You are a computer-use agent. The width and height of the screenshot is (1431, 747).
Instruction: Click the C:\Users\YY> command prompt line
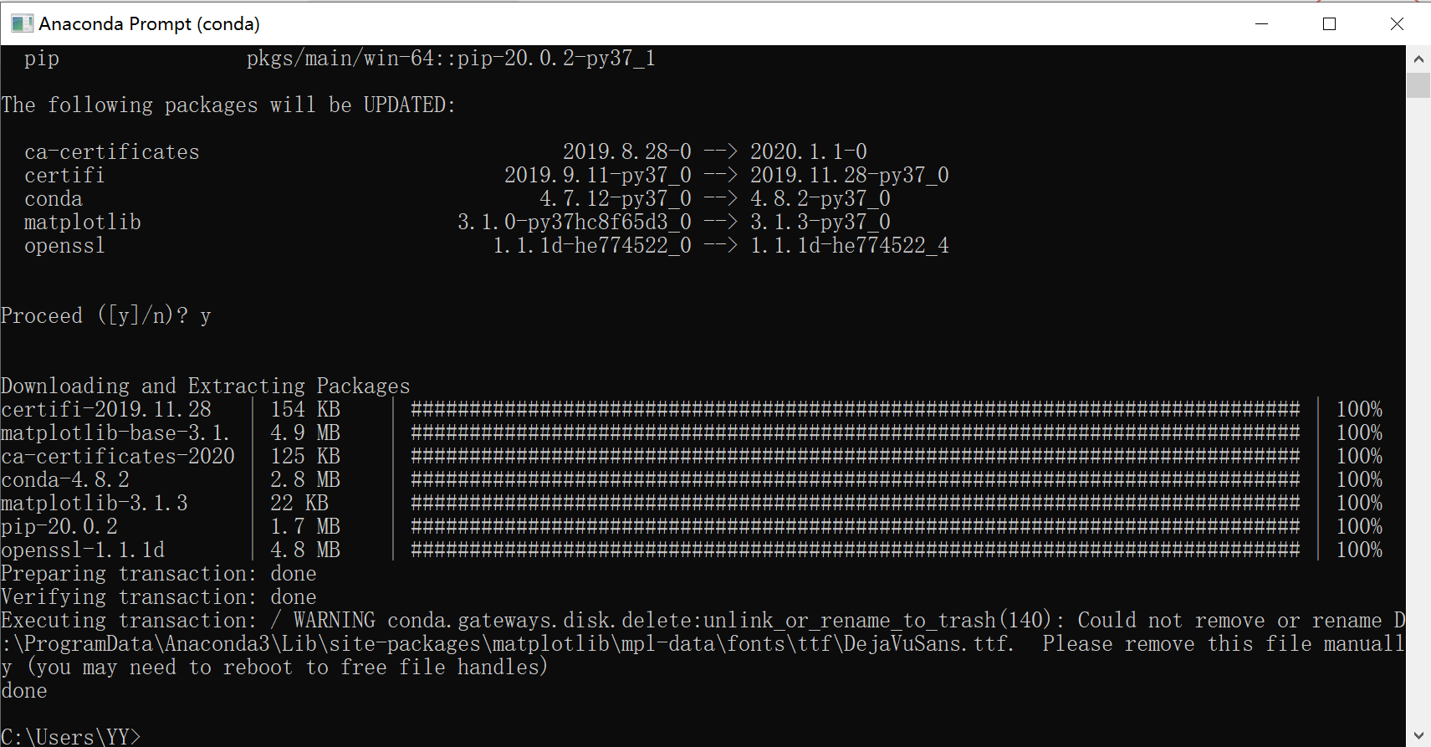[x=71, y=737]
